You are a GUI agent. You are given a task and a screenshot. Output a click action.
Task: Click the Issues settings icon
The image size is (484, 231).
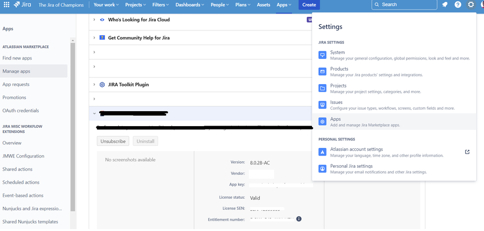(x=322, y=105)
